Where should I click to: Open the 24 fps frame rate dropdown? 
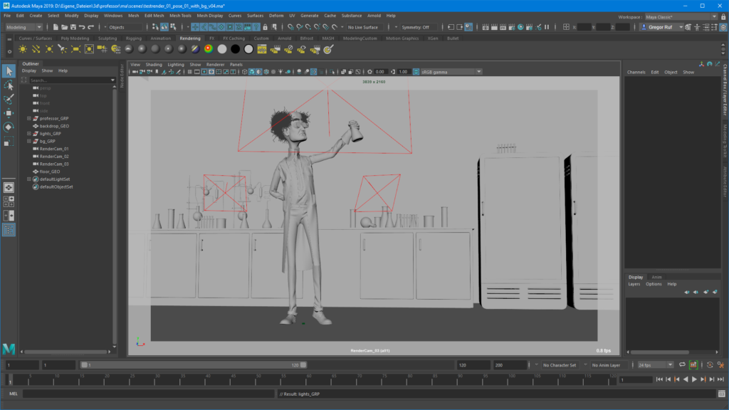[655, 365]
